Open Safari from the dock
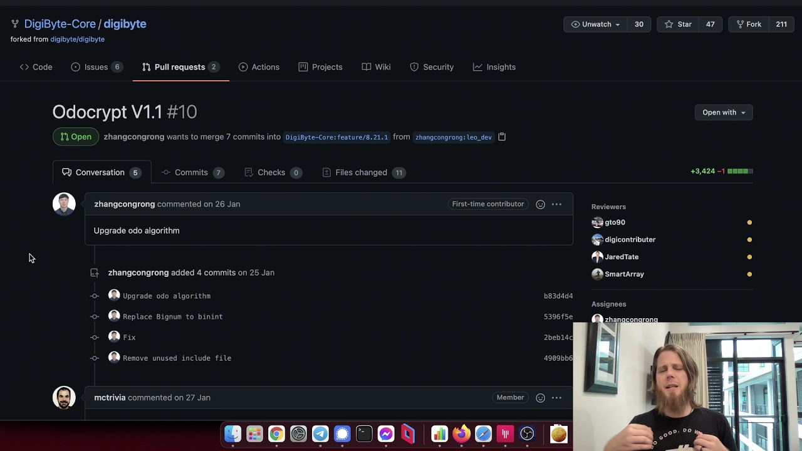The image size is (802, 451). [x=483, y=433]
